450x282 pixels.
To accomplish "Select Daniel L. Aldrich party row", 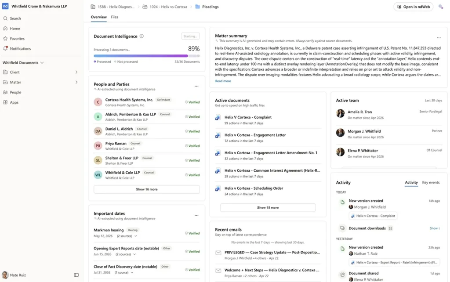I will click(x=147, y=131).
